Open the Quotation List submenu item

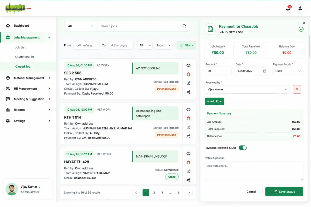tap(25, 57)
